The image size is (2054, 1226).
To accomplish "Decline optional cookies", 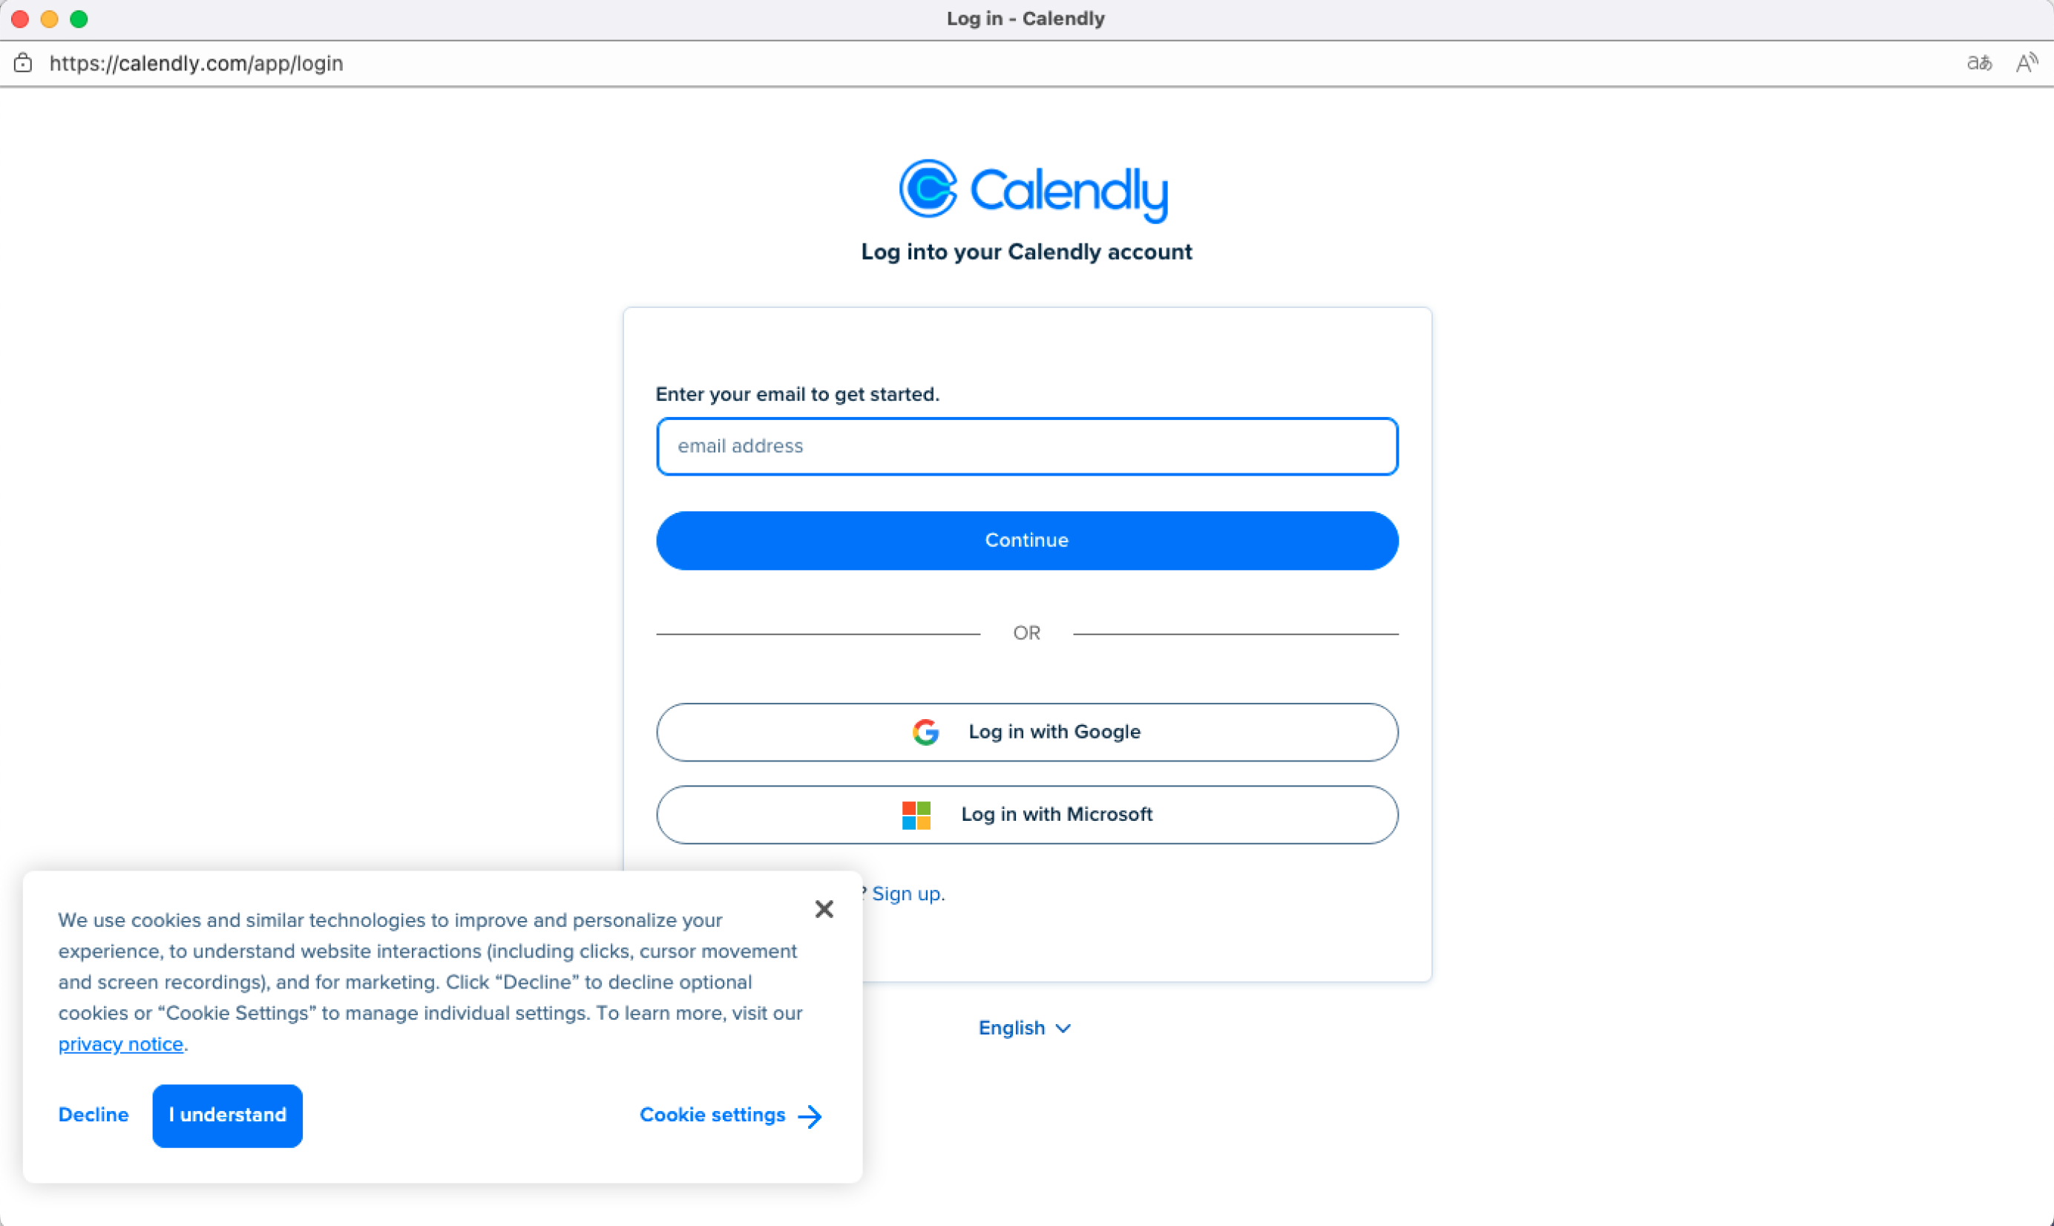I will (x=93, y=1115).
